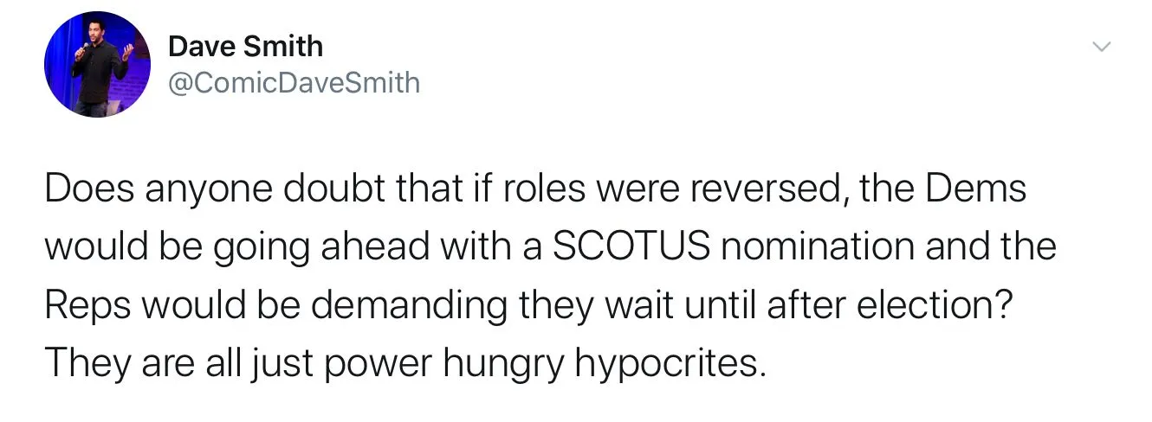
Task: Open the Dave Smith display name link
Action: [x=245, y=47]
